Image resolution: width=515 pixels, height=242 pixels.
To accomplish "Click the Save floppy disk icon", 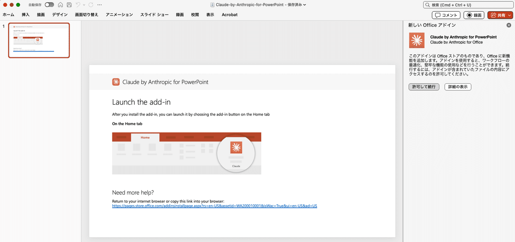I will [68, 5].
